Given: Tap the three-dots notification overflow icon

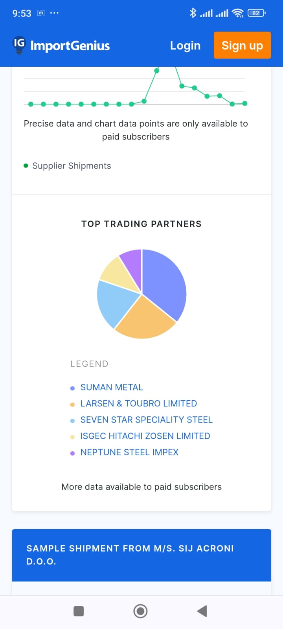Looking at the screenshot, I should click(x=54, y=13).
